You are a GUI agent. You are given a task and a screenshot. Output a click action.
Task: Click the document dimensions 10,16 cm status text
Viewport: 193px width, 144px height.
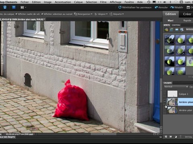point(19,134)
